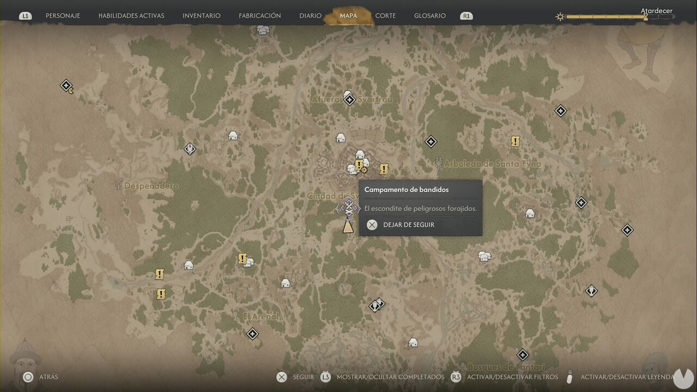The image size is (697, 392).
Task: Select quest marker overlapping a house icon
Action: tap(242, 259)
